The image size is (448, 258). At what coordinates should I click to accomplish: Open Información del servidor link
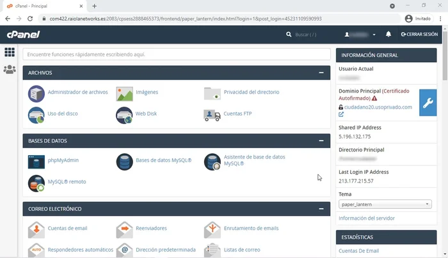click(367, 218)
